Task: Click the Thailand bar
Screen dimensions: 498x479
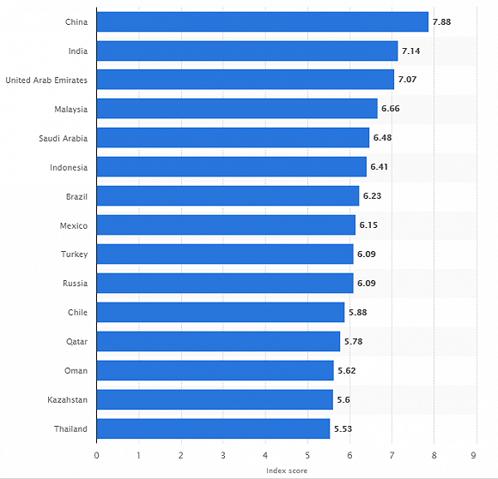Action: point(214,428)
